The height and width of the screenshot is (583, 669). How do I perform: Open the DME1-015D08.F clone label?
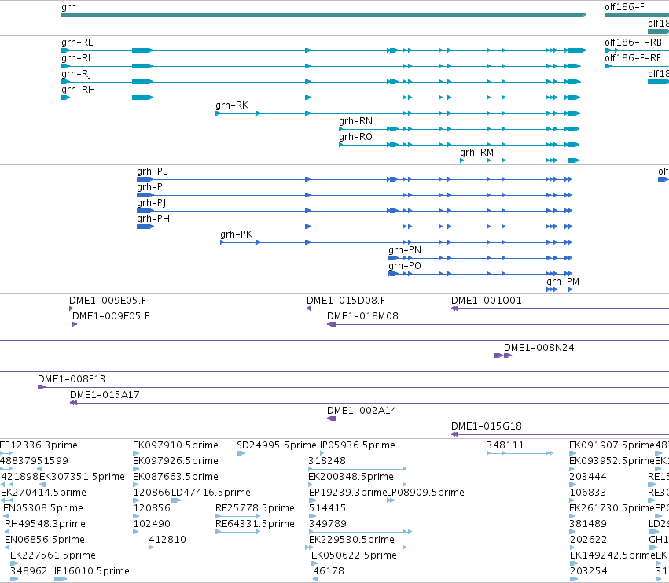point(346,301)
